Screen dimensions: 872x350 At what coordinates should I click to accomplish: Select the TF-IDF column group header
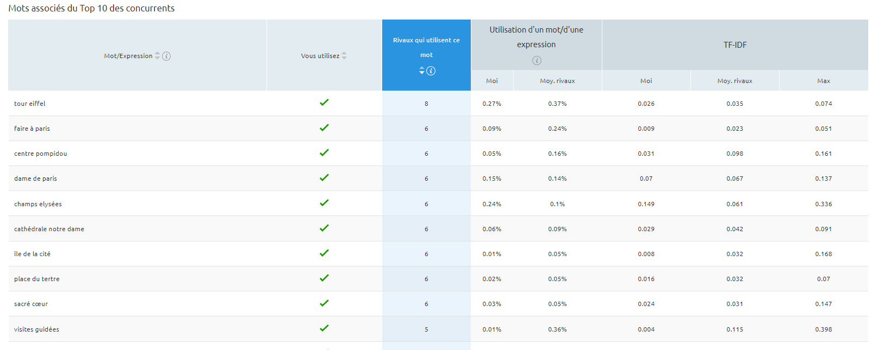735,45
